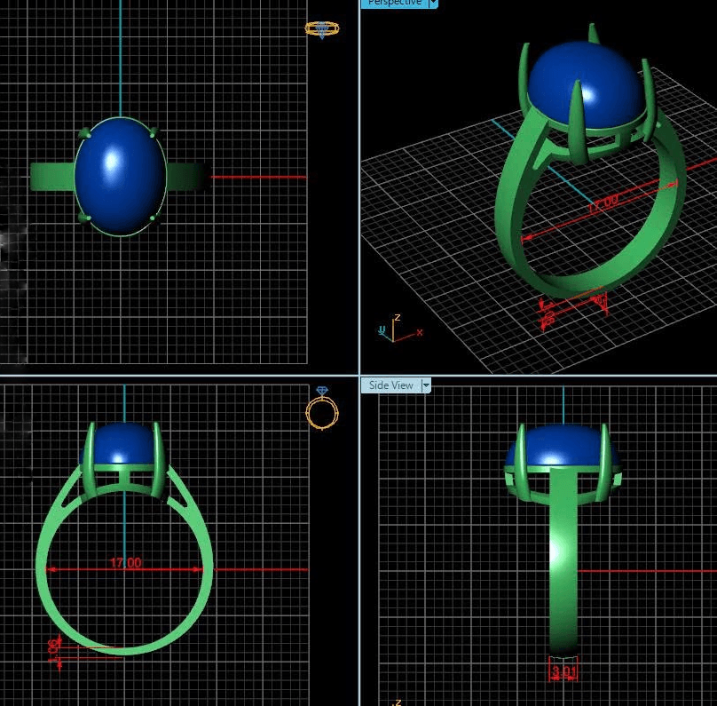Select the blue gem in the front view
Screen dimensions: 717x706
[x=122, y=443]
